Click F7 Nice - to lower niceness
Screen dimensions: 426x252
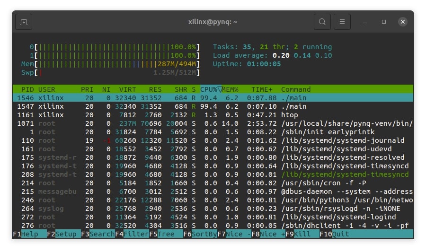(x=234, y=234)
